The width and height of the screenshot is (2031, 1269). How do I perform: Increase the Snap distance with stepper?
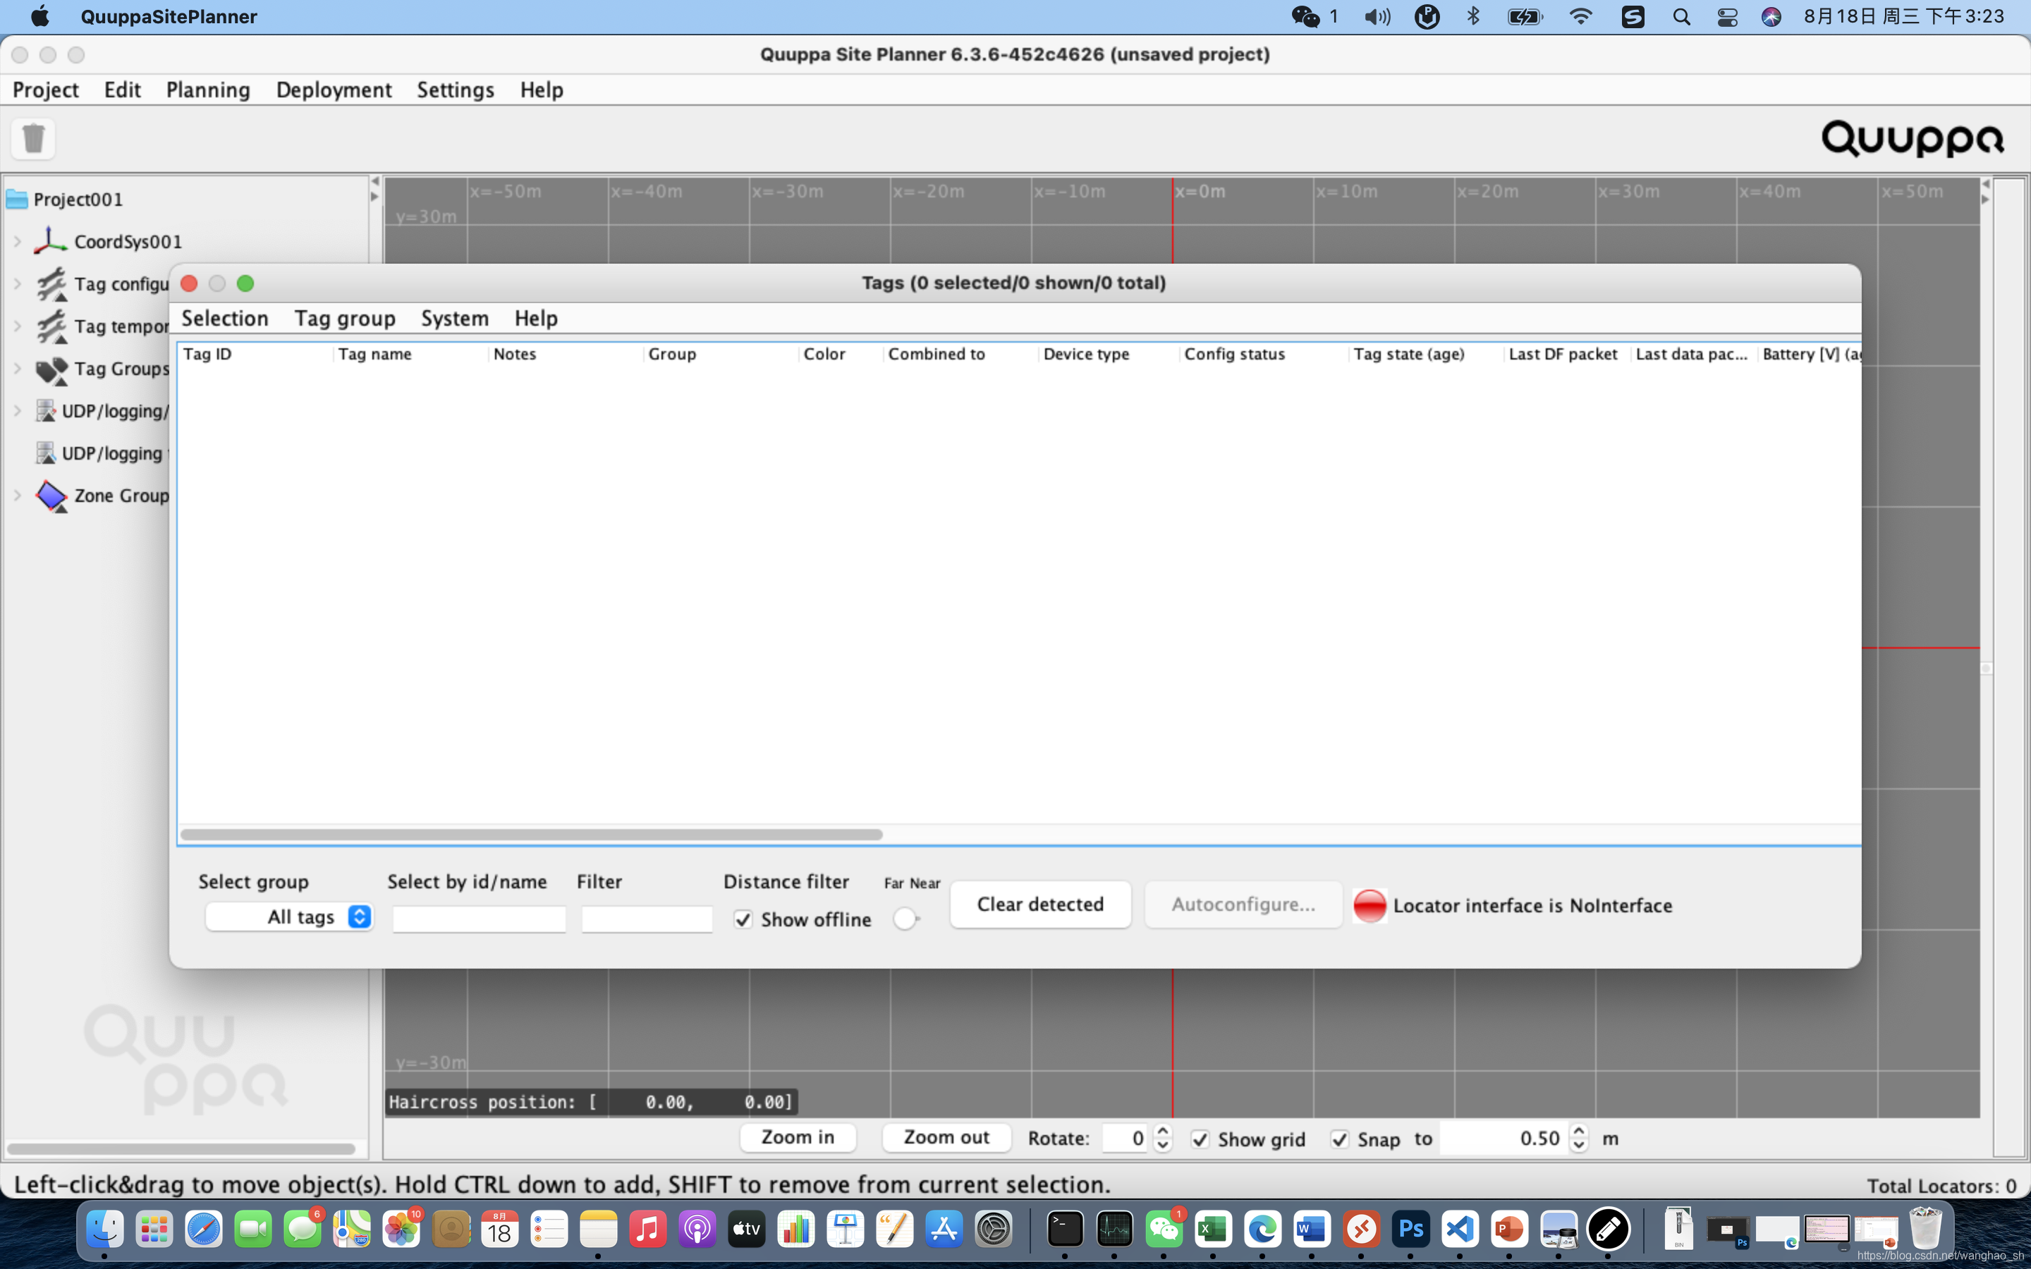(1579, 1132)
